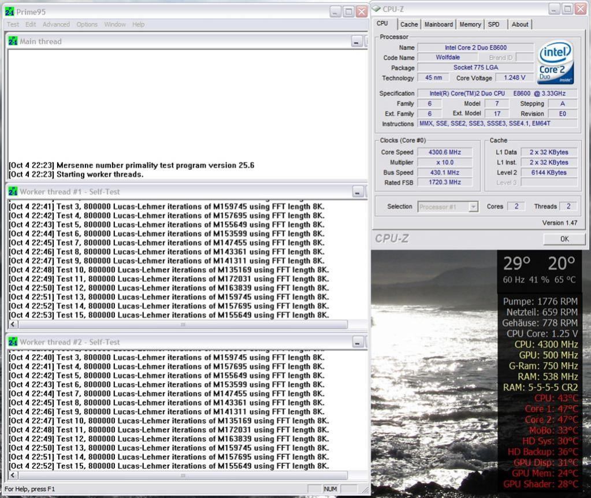Image resolution: width=591 pixels, height=498 pixels.
Task: Click the Technology value 45 nm
Action: pos(433,77)
